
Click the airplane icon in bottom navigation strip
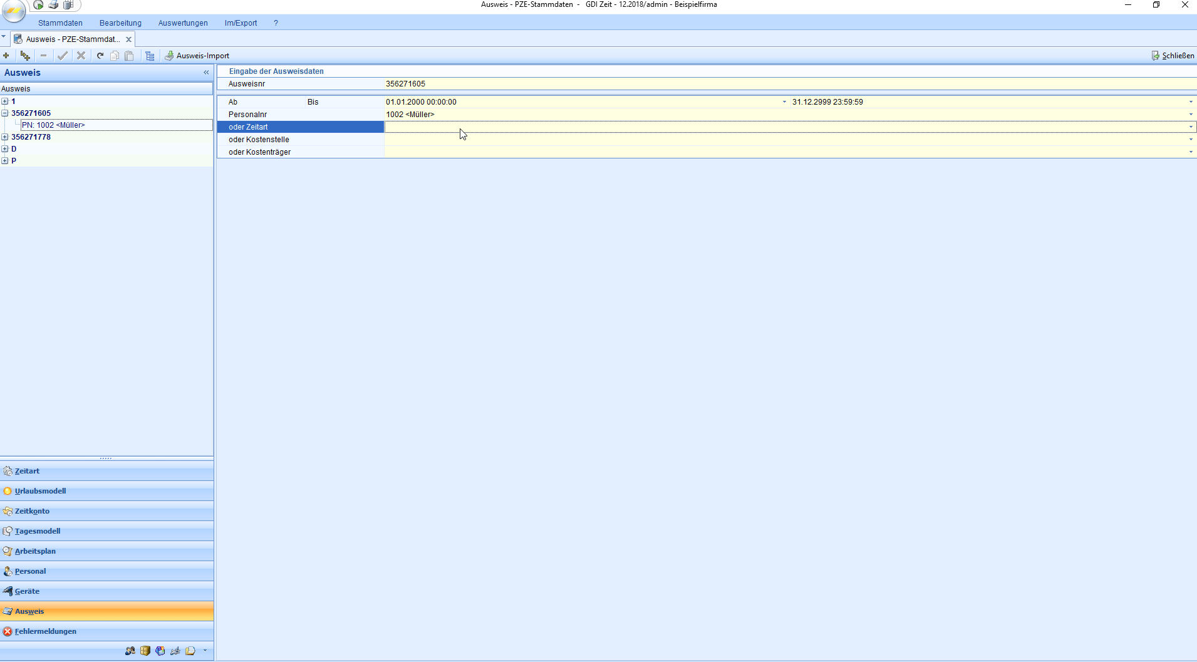(x=175, y=651)
